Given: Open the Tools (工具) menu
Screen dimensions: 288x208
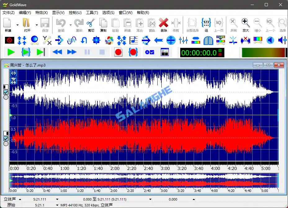Looking at the screenshot, I should [x=92, y=13].
